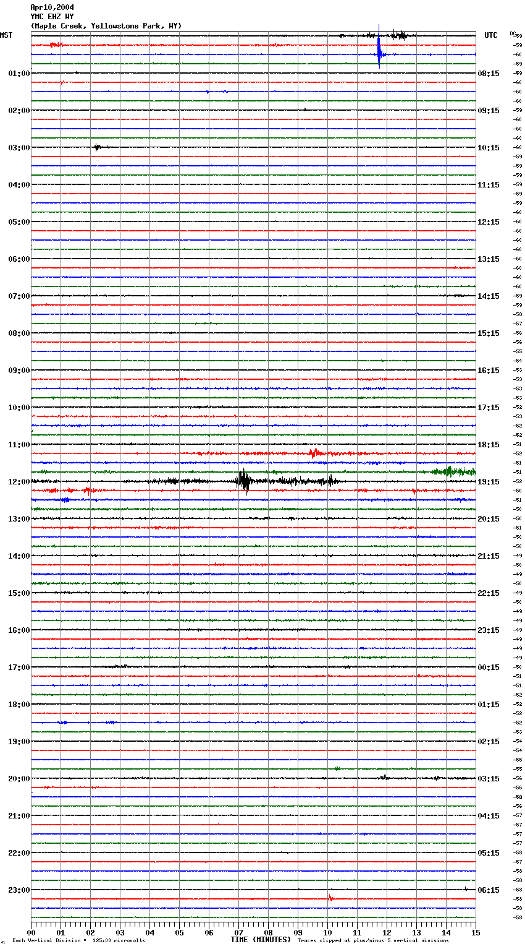Click the 06:15 UTC time label
The width and height of the screenshot is (525, 949).
(489, 890)
